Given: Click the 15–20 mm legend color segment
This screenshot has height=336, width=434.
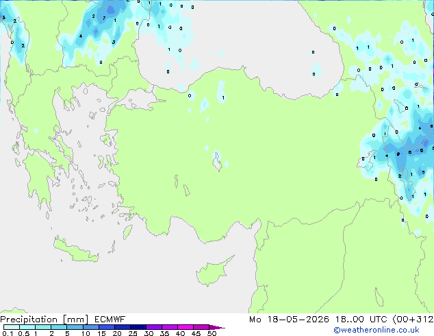Looking at the screenshot, I should tap(106, 327).
